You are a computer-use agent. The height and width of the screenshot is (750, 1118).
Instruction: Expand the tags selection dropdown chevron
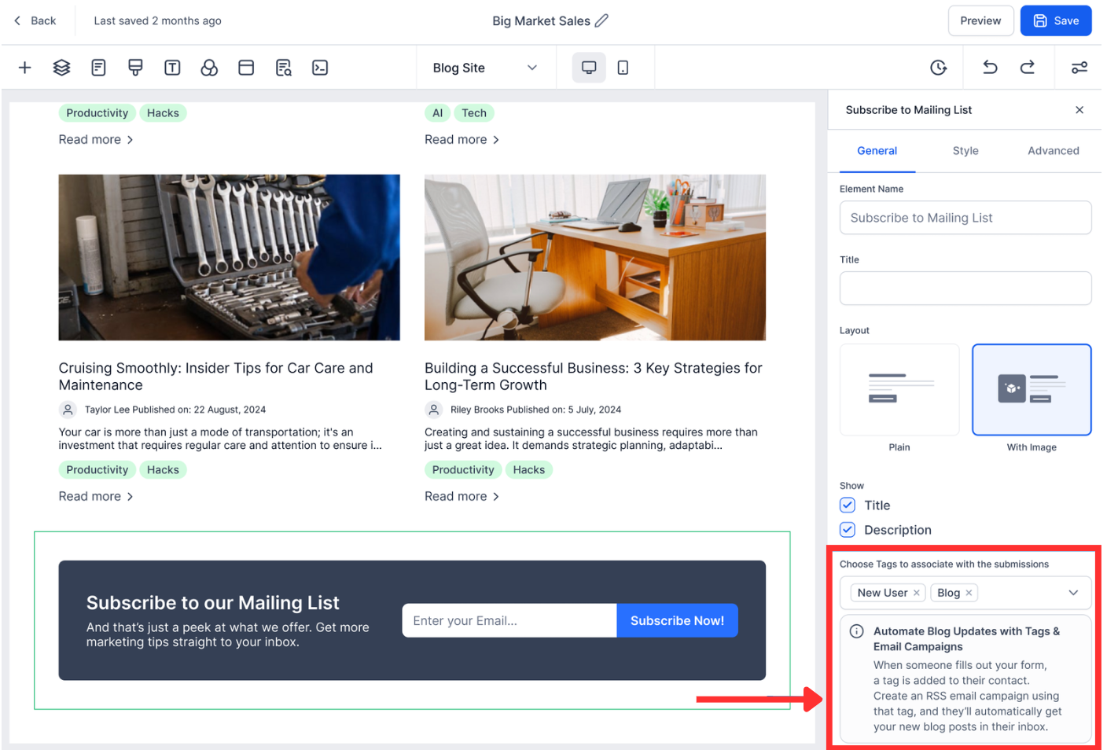click(1073, 593)
